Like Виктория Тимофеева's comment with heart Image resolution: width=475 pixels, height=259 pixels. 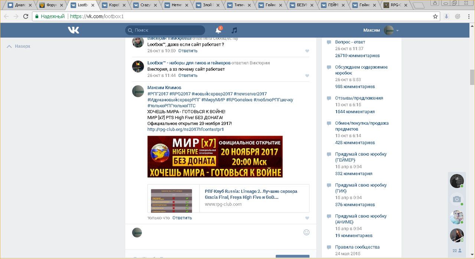point(307,51)
